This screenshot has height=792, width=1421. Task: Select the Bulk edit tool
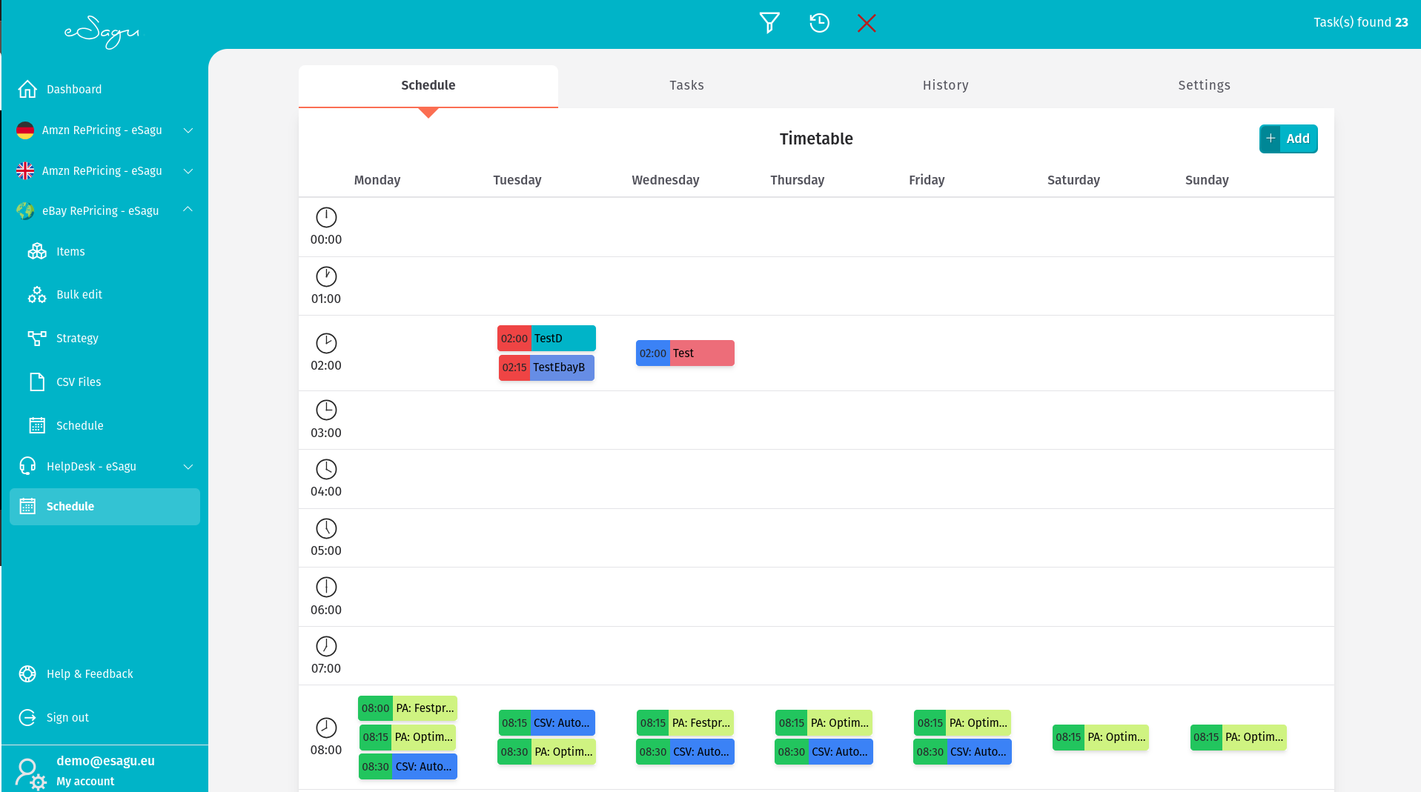point(79,294)
